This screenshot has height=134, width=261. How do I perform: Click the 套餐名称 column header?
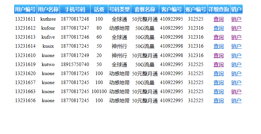145,9
